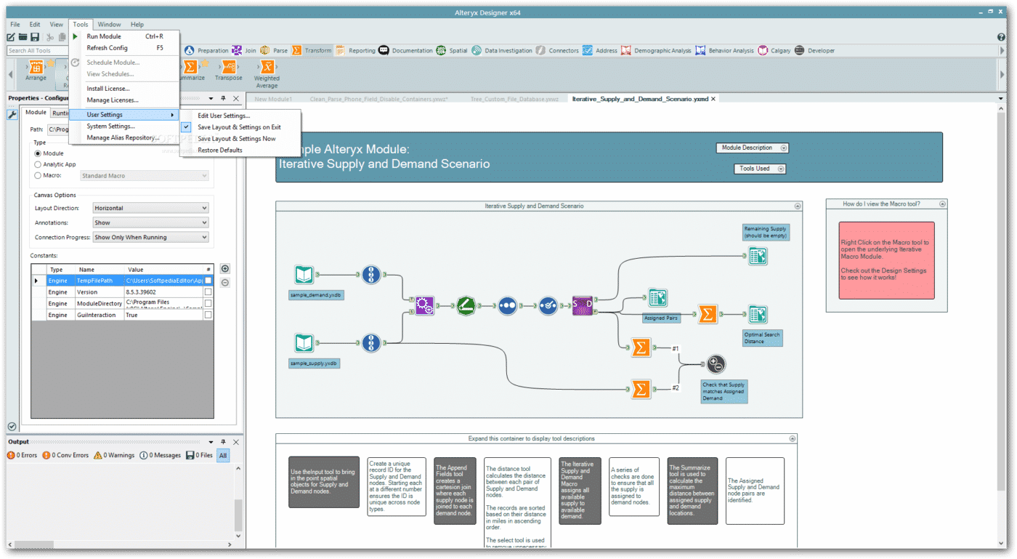Image resolution: width=1017 pixels, height=559 pixels.
Task: Open the Join tools palette
Action: pyautogui.click(x=246, y=50)
